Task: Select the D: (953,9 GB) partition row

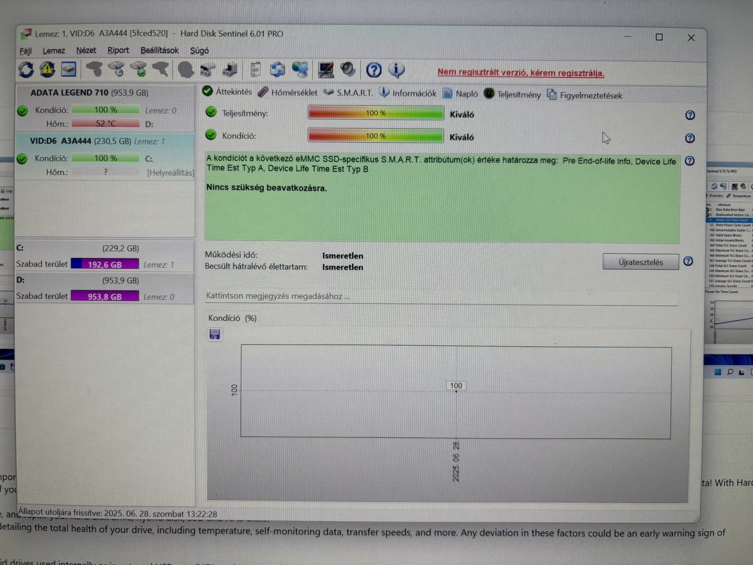Action: coord(105,288)
